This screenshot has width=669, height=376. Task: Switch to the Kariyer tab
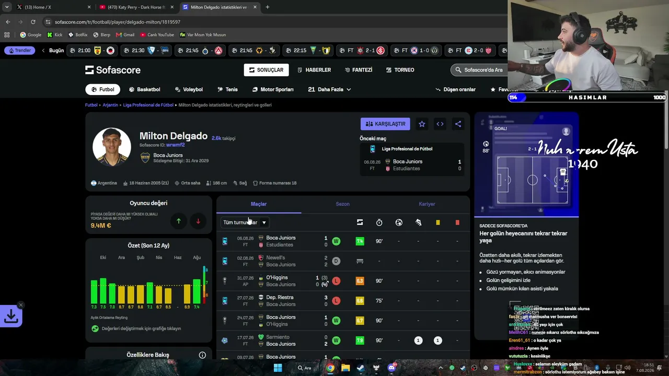(x=427, y=204)
